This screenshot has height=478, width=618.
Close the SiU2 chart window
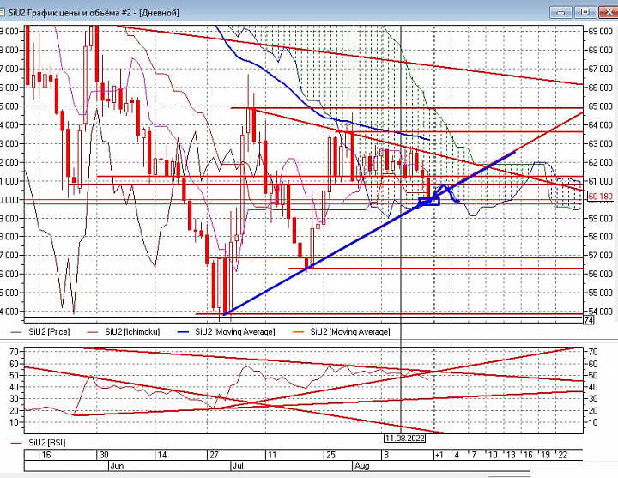point(609,12)
